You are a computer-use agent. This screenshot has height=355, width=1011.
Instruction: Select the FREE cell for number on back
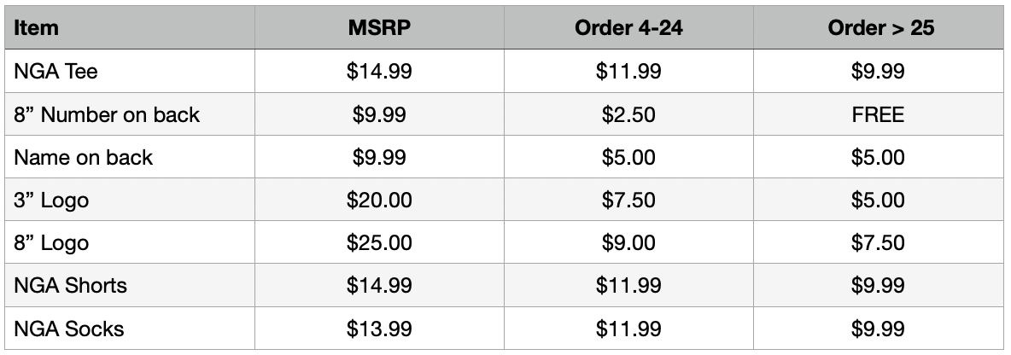(x=878, y=114)
